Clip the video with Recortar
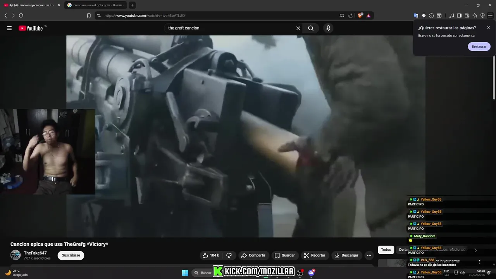The width and height of the screenshot is (496, 279). (x=314, y=255)
